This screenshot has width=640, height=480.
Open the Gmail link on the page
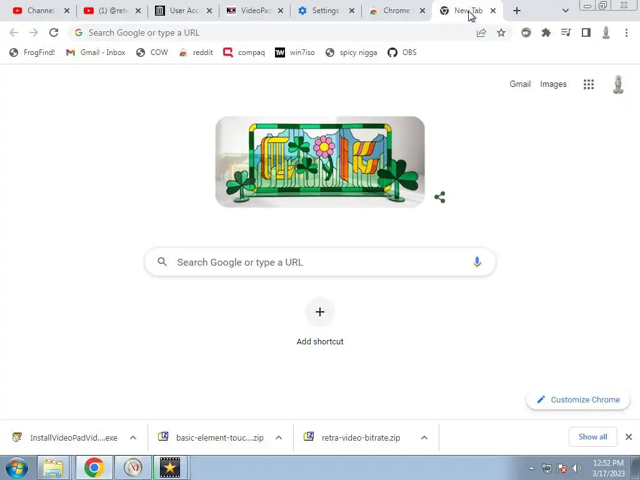(x=520, y=84)
